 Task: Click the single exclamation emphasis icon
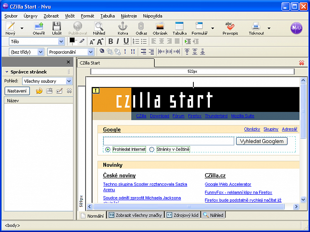point(125,51)
